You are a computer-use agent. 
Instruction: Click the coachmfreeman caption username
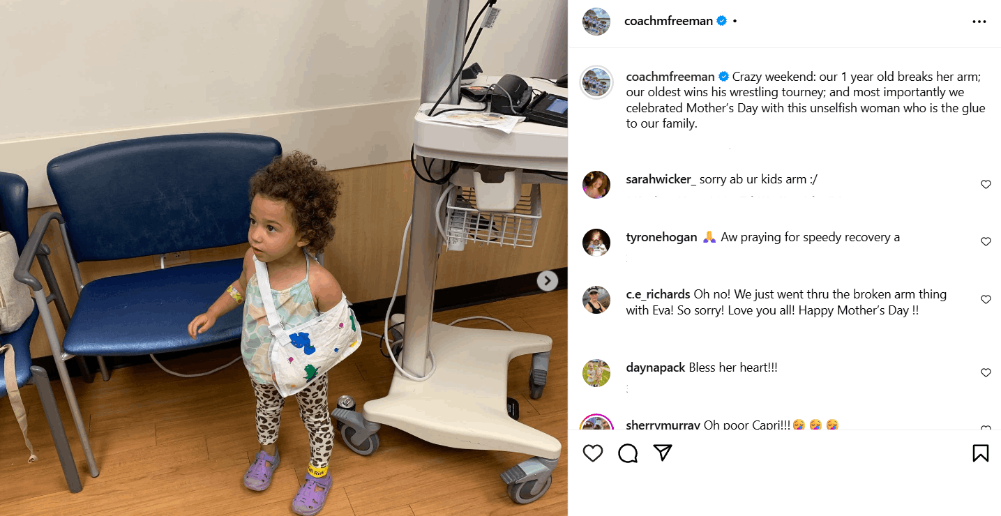point(670,76)
